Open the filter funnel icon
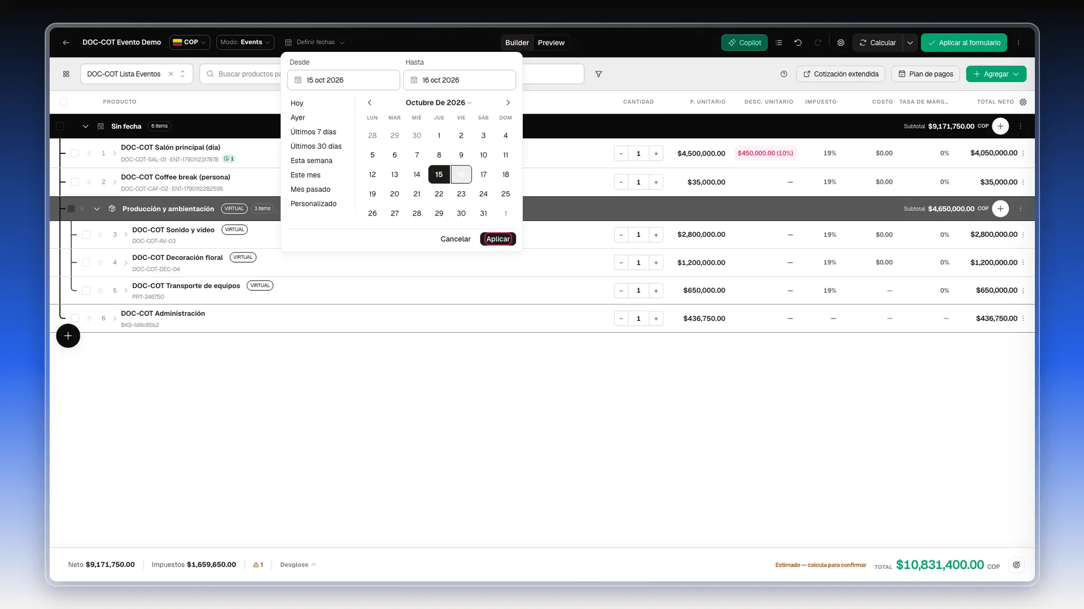This screenshot has width=1084, height=609. (598, 74)
